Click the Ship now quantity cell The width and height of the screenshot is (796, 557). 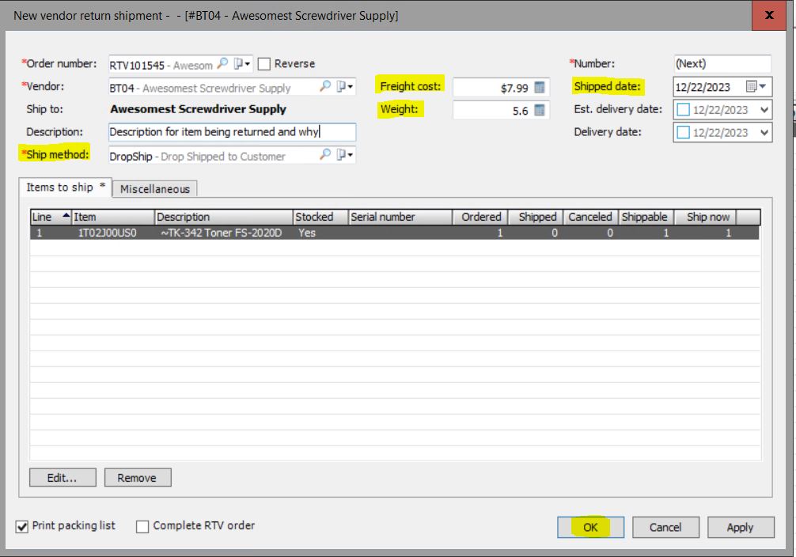pos(706,233)
